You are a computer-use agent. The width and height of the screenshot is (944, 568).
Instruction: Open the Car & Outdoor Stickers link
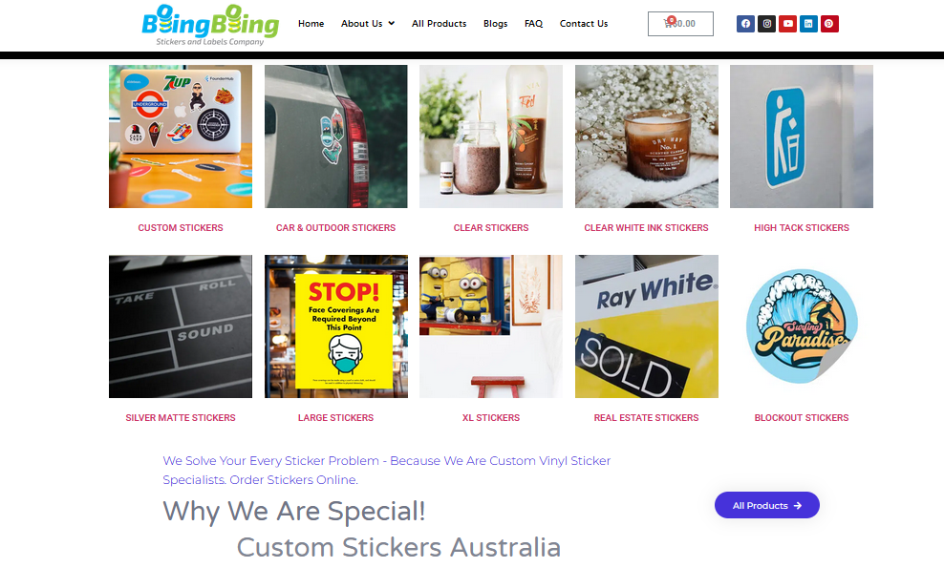pyautogui.click(x=335, y=227)
